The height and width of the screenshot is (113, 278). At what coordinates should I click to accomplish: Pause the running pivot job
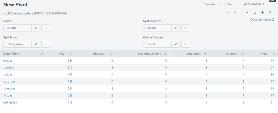[x=228, y=13]
